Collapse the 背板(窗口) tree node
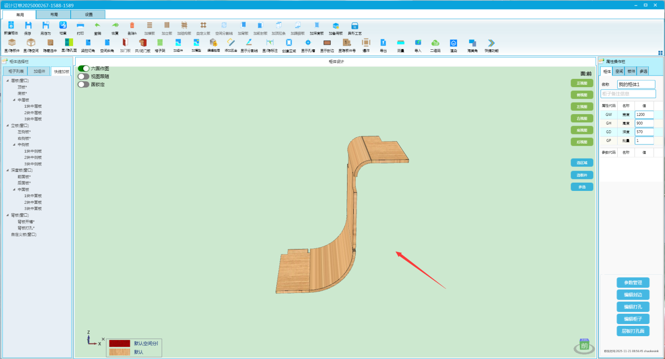This screenshot has height=359, width=665. coord(7,215)
